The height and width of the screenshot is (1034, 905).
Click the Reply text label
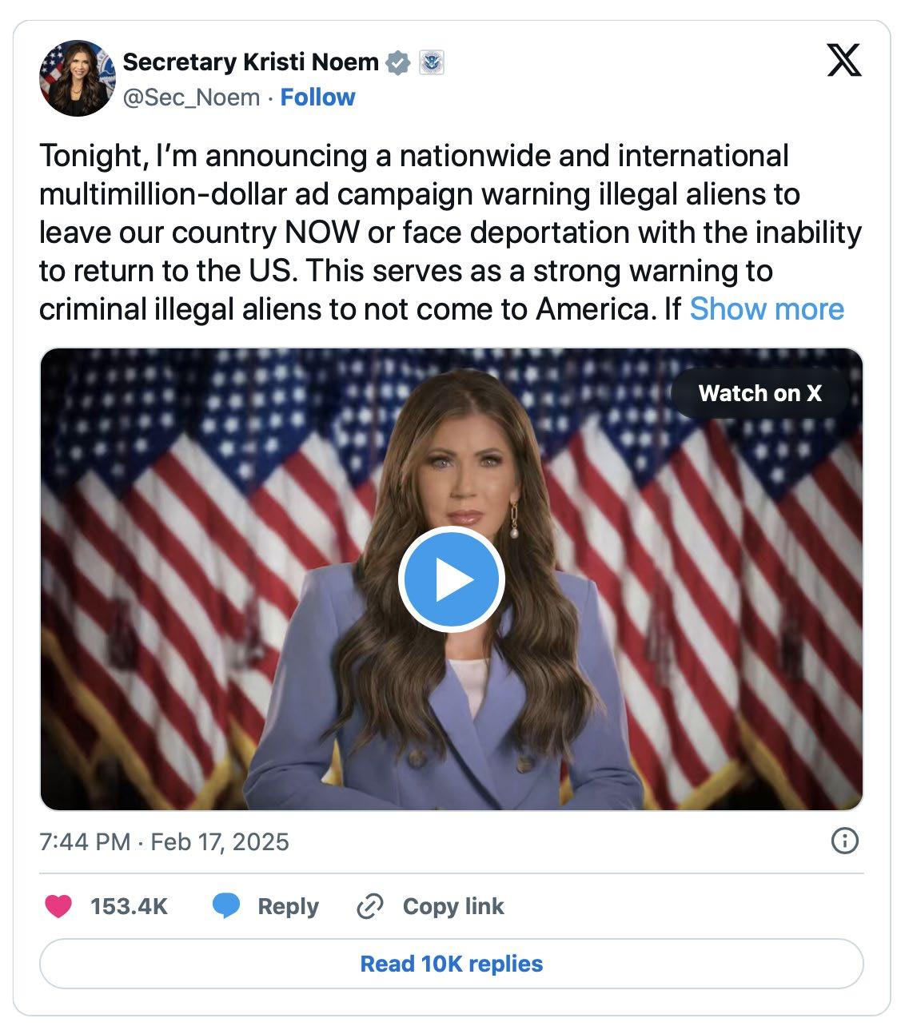pos(288,906)
